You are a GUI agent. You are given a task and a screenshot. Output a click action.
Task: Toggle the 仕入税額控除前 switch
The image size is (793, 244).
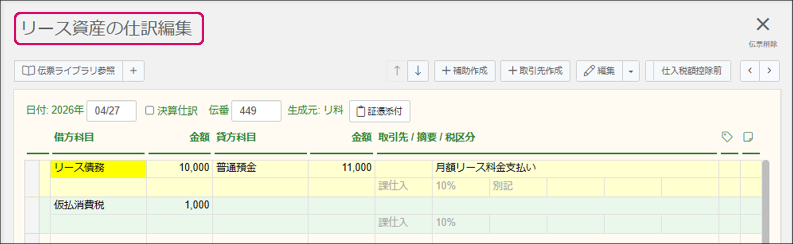tap(689, 71)
